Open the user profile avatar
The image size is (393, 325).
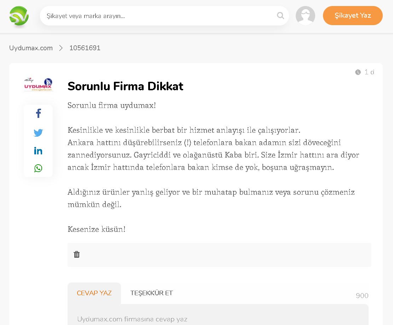(x=305, y=16)
